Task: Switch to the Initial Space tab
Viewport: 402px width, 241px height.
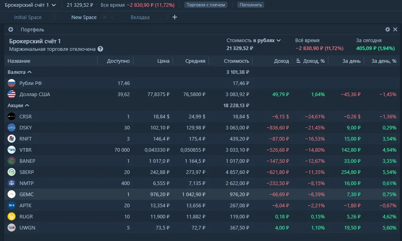Action: [28, 17]
